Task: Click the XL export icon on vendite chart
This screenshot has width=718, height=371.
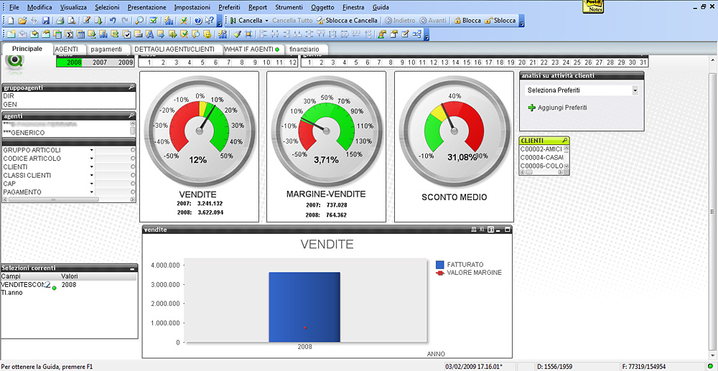Action: click(482, 230)
